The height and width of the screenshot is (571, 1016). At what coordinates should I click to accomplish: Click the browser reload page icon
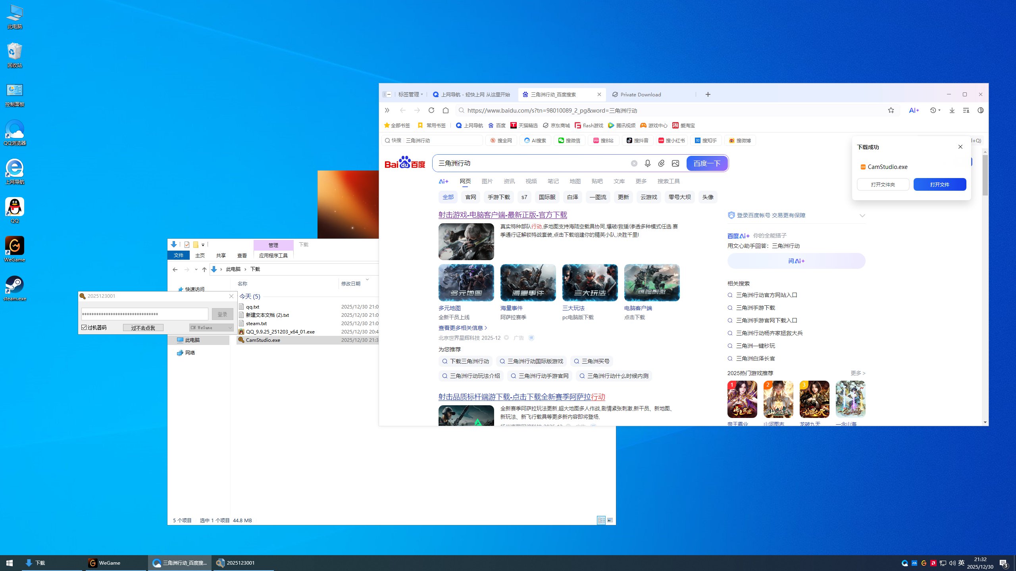(x=431, y=110)
